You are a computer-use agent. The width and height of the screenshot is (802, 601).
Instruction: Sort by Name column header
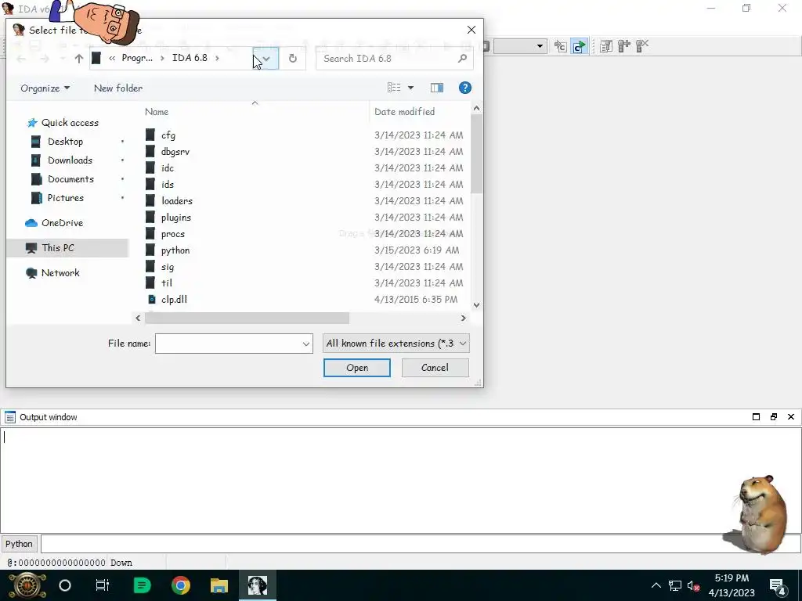tap(157, 111)
